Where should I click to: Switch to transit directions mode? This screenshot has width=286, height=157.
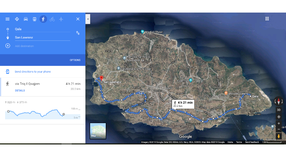34,19
